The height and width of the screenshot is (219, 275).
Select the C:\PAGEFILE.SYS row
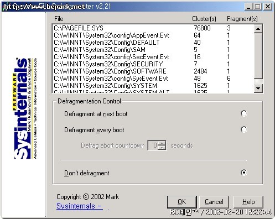(x=153, y=28)
